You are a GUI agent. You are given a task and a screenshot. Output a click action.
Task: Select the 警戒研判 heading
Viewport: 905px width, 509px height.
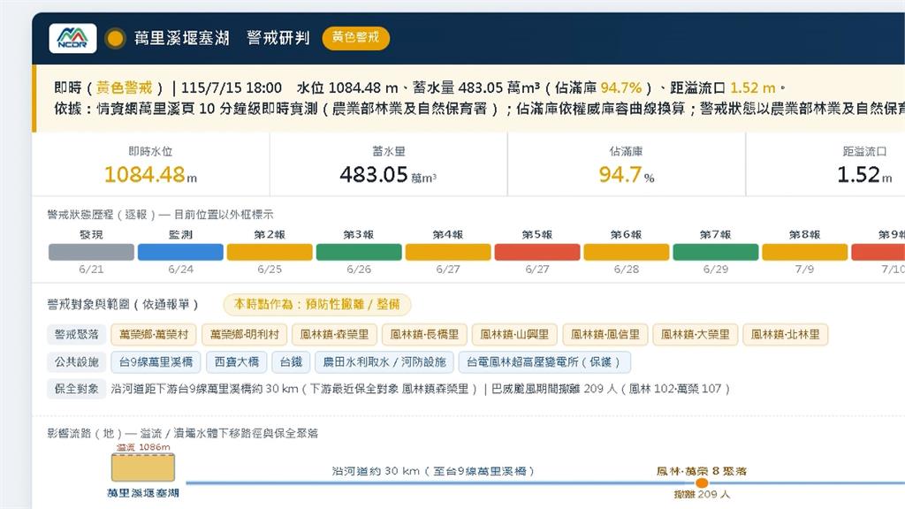tap(278, 38)
